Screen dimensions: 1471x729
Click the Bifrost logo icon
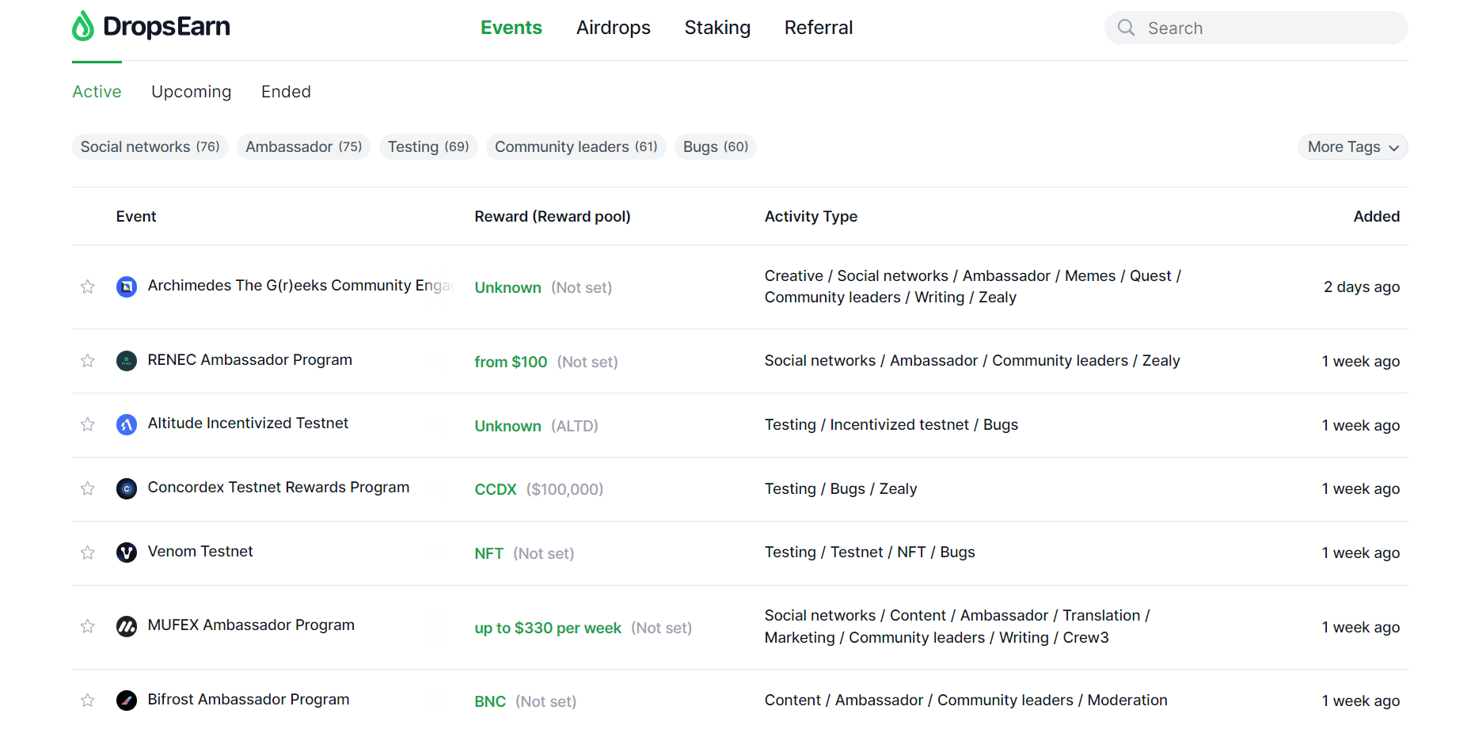[x=127, y=701]
